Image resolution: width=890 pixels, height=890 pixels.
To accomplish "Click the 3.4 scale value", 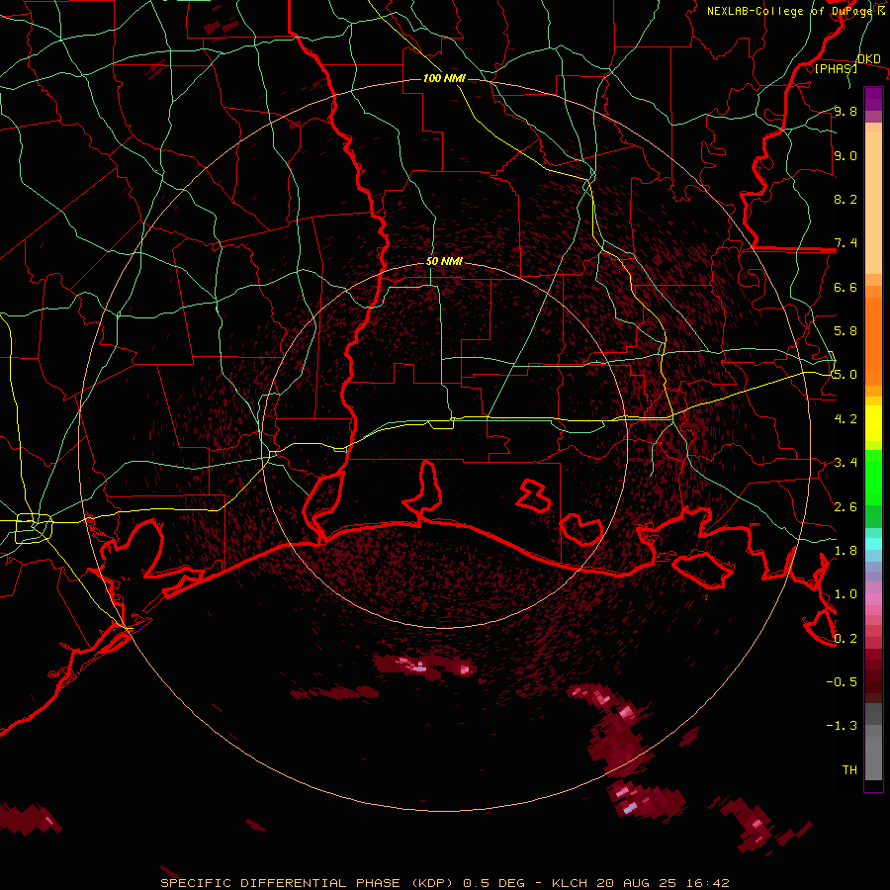I will [845, 463].
